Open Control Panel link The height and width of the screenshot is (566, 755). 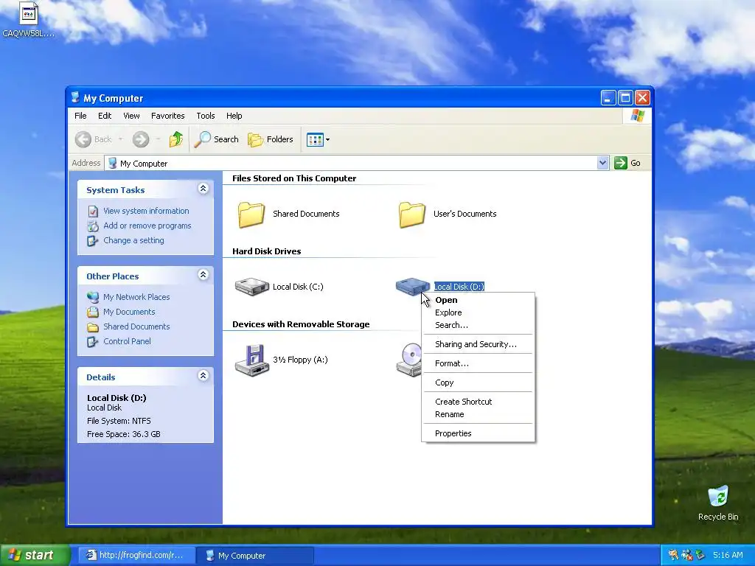127,341
